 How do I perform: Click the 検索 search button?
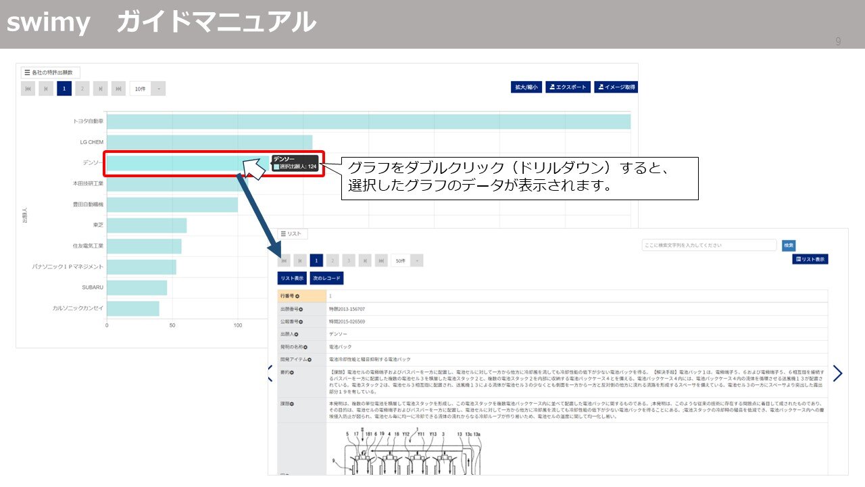pos(788,245)
